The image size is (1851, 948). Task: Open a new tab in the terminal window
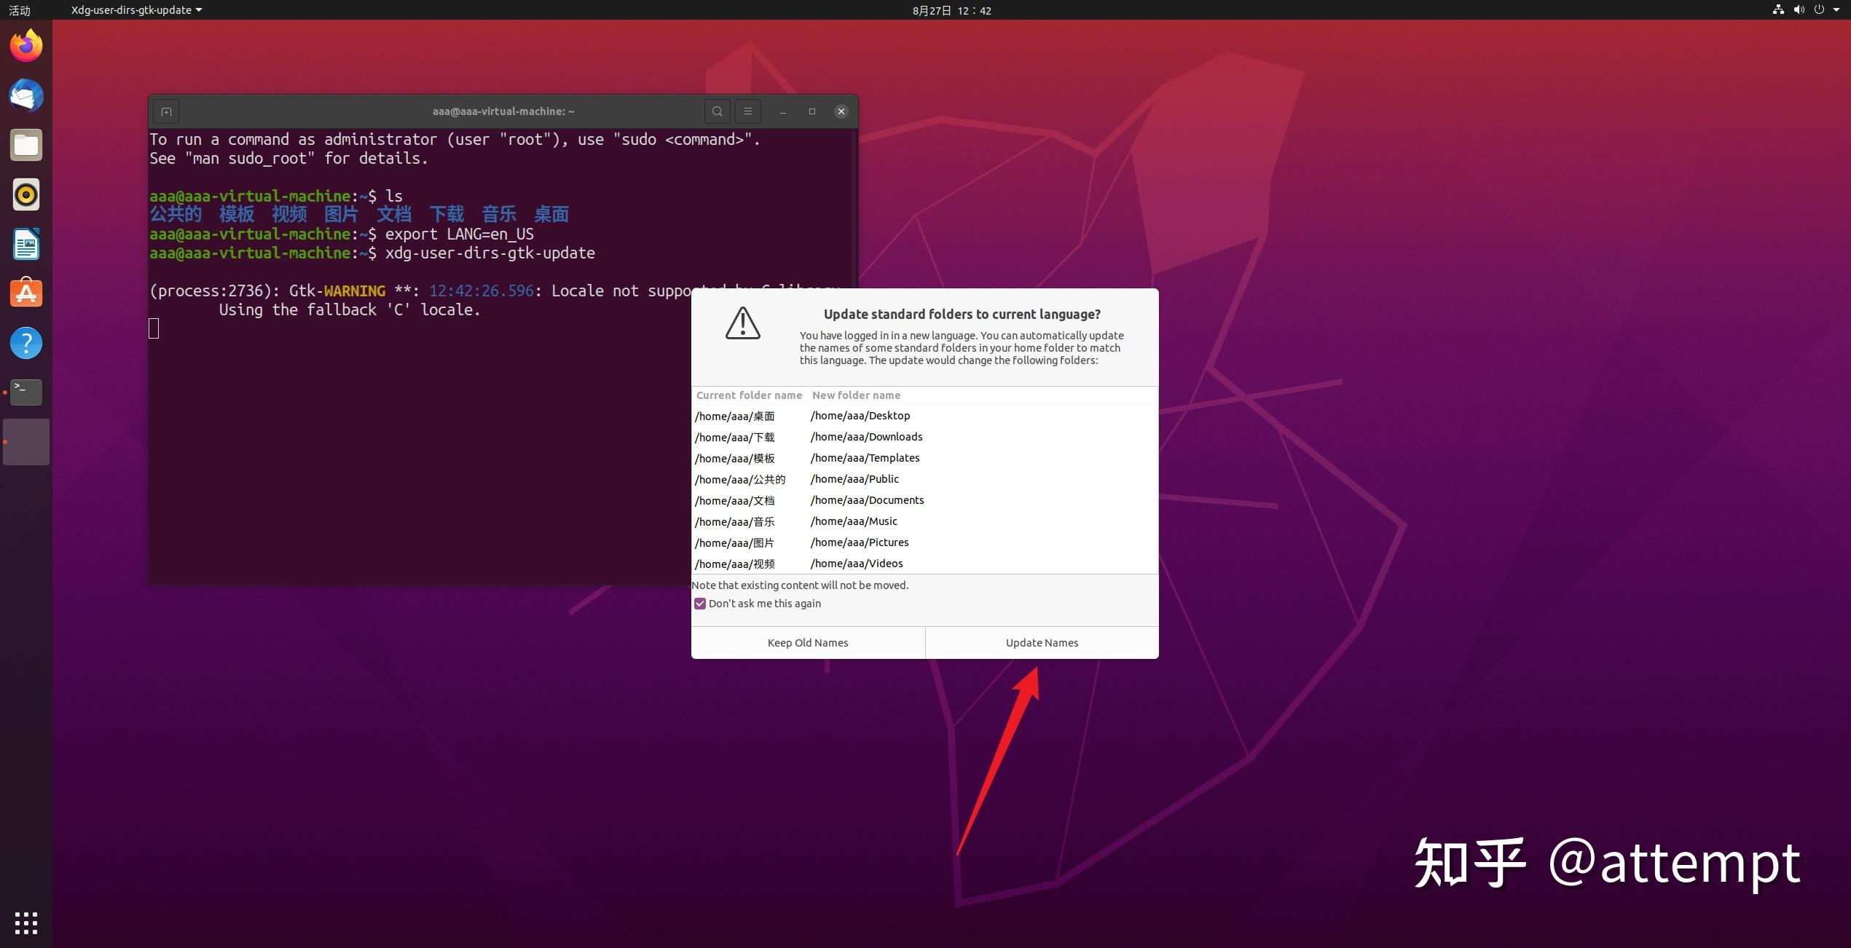pyautogui.click(x=166, y=111)
